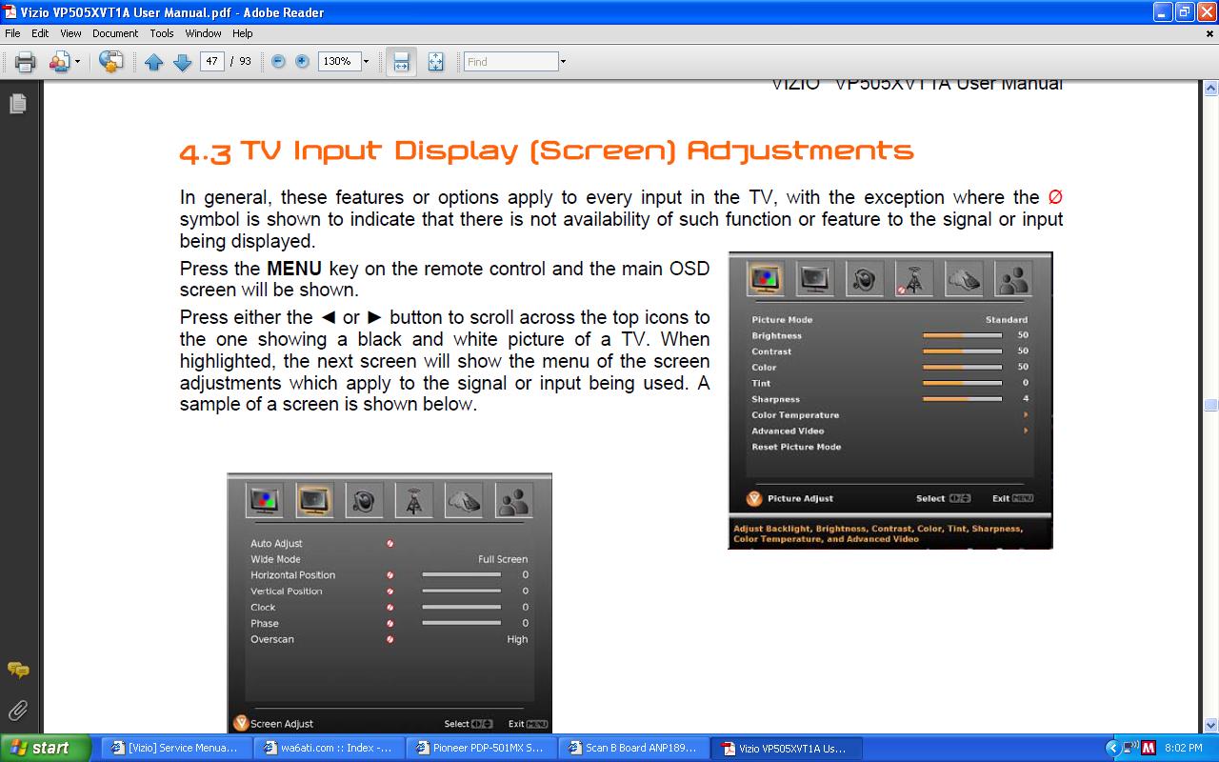The height and width of the screenshot is (762, 1219).
Task: Switch to wa6ati.com Index taskbar button
Action: tap(330, 748)
